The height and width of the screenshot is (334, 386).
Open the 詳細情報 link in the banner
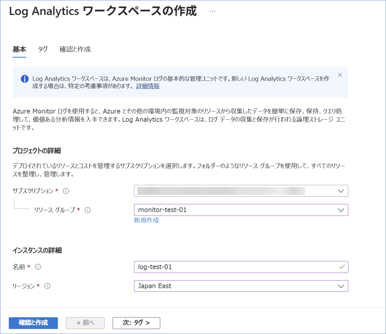coord(148,86)
